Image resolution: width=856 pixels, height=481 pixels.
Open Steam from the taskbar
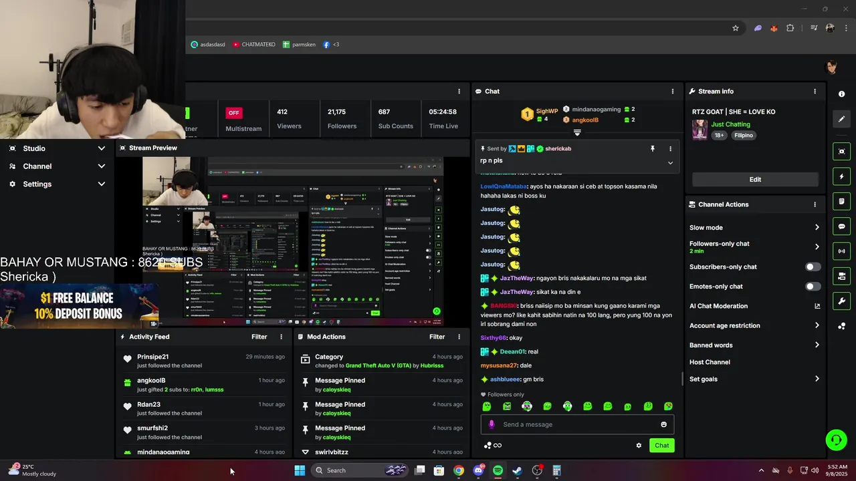pos(517,470)
